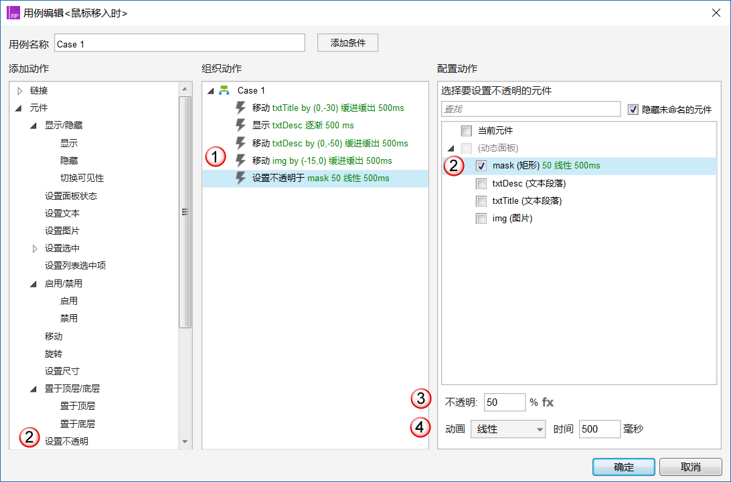Select action 显示 txtDesc 逐渐 500 ms
731x482 pixels.
[x=303, y=125]
